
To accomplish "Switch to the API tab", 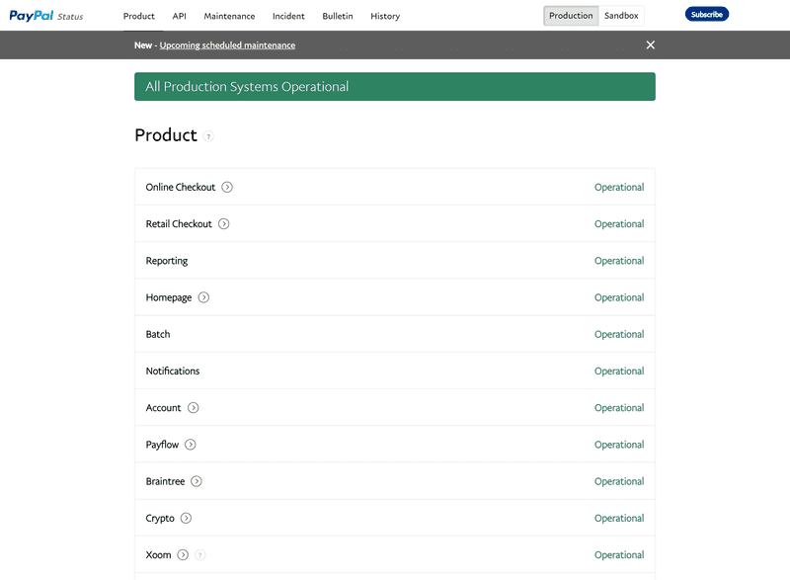I will coord(179,16).
